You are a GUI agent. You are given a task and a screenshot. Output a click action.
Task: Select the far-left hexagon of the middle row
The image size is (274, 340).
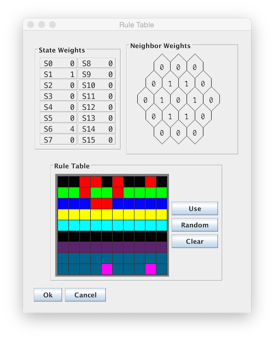[146, 100]
